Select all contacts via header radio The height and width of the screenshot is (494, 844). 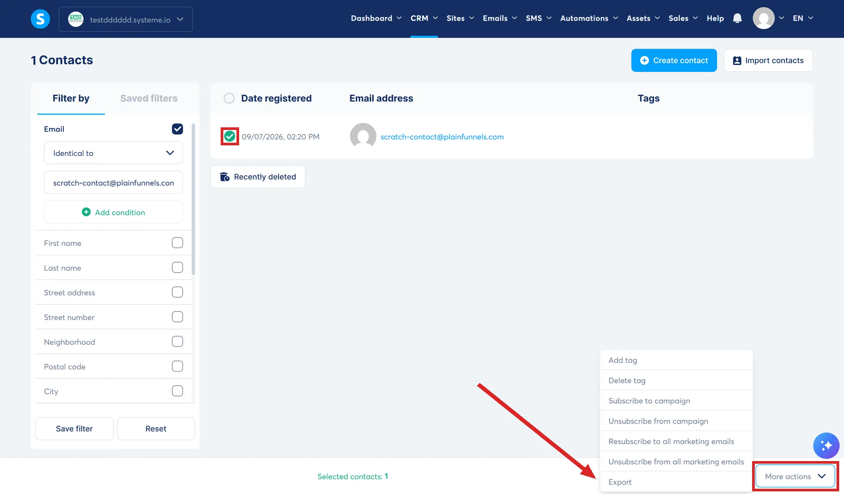229,98
